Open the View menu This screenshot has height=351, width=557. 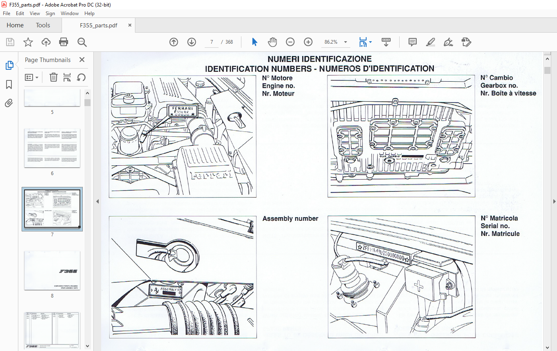point(35,13)
